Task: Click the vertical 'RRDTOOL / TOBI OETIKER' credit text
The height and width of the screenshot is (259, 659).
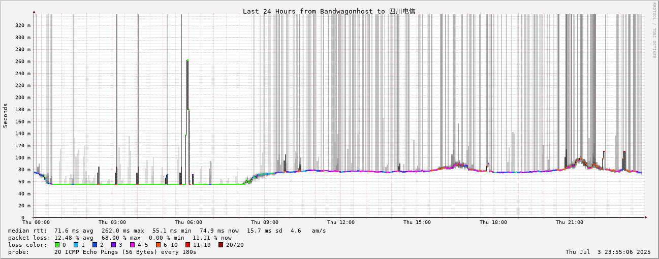Action: 654,30
